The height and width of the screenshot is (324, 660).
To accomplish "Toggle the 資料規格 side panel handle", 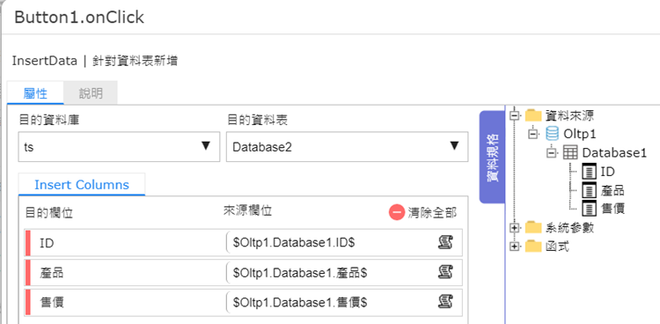I will [493, 157].
